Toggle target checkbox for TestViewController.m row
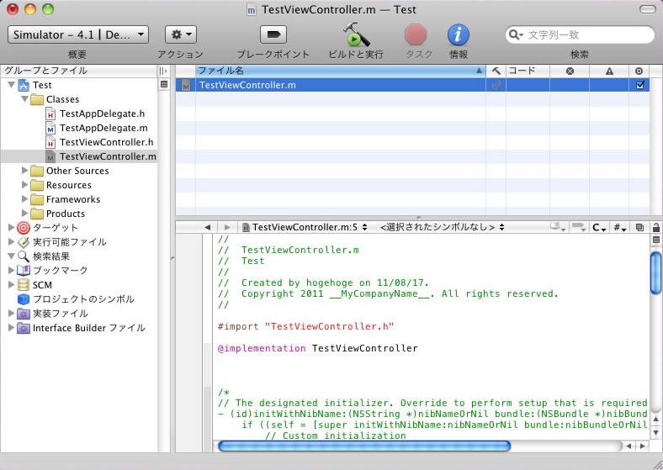Screen dimensions: 663x470 pyautogui.click(x=639, y=85)
